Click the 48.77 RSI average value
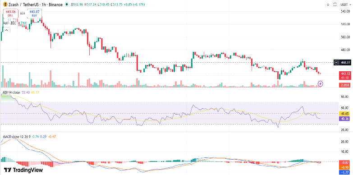The width and height of the screenshot is (353, 175). (x=35, y=92)
